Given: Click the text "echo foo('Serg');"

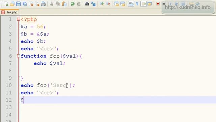Looking at the screenshot, I should (x=48, y=85).
